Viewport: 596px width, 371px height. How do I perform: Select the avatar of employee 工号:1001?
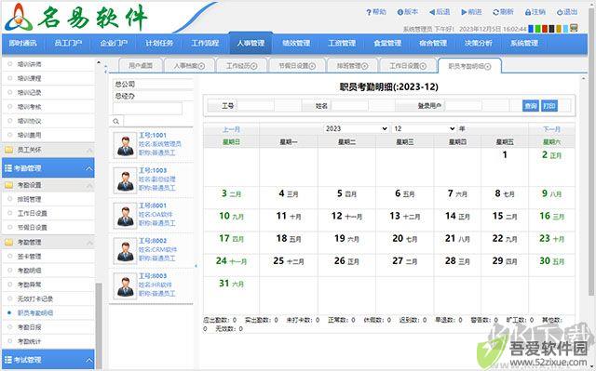tap(125, 145)
